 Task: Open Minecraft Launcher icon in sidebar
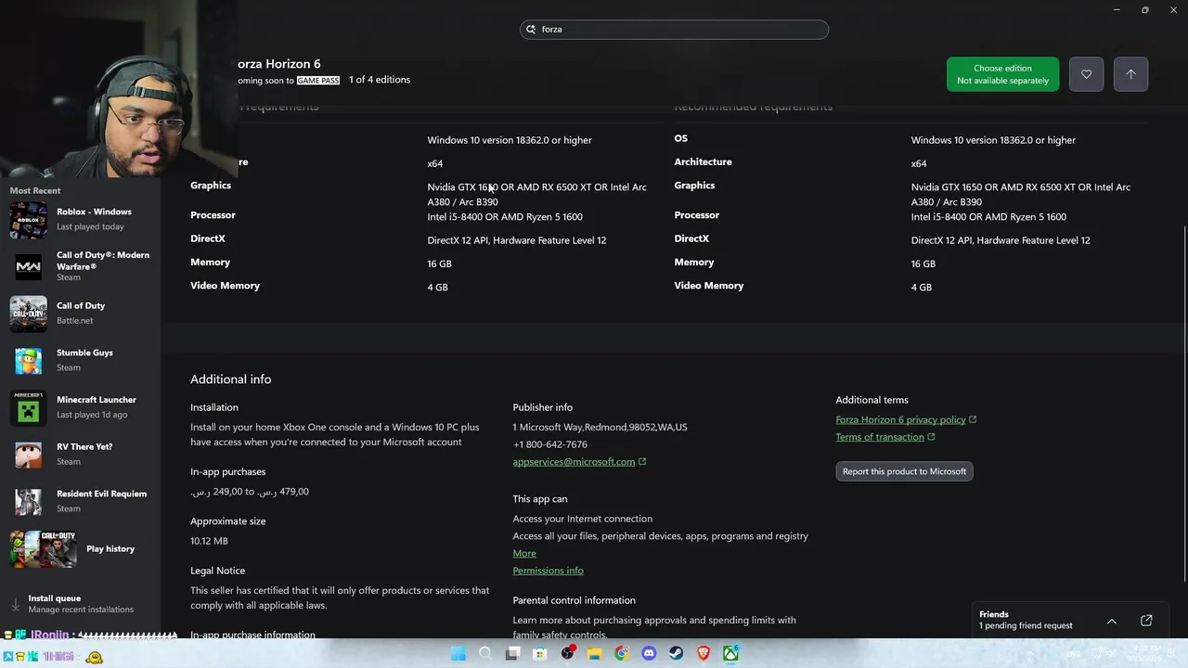pyautogui.click(x=28, y=407)
